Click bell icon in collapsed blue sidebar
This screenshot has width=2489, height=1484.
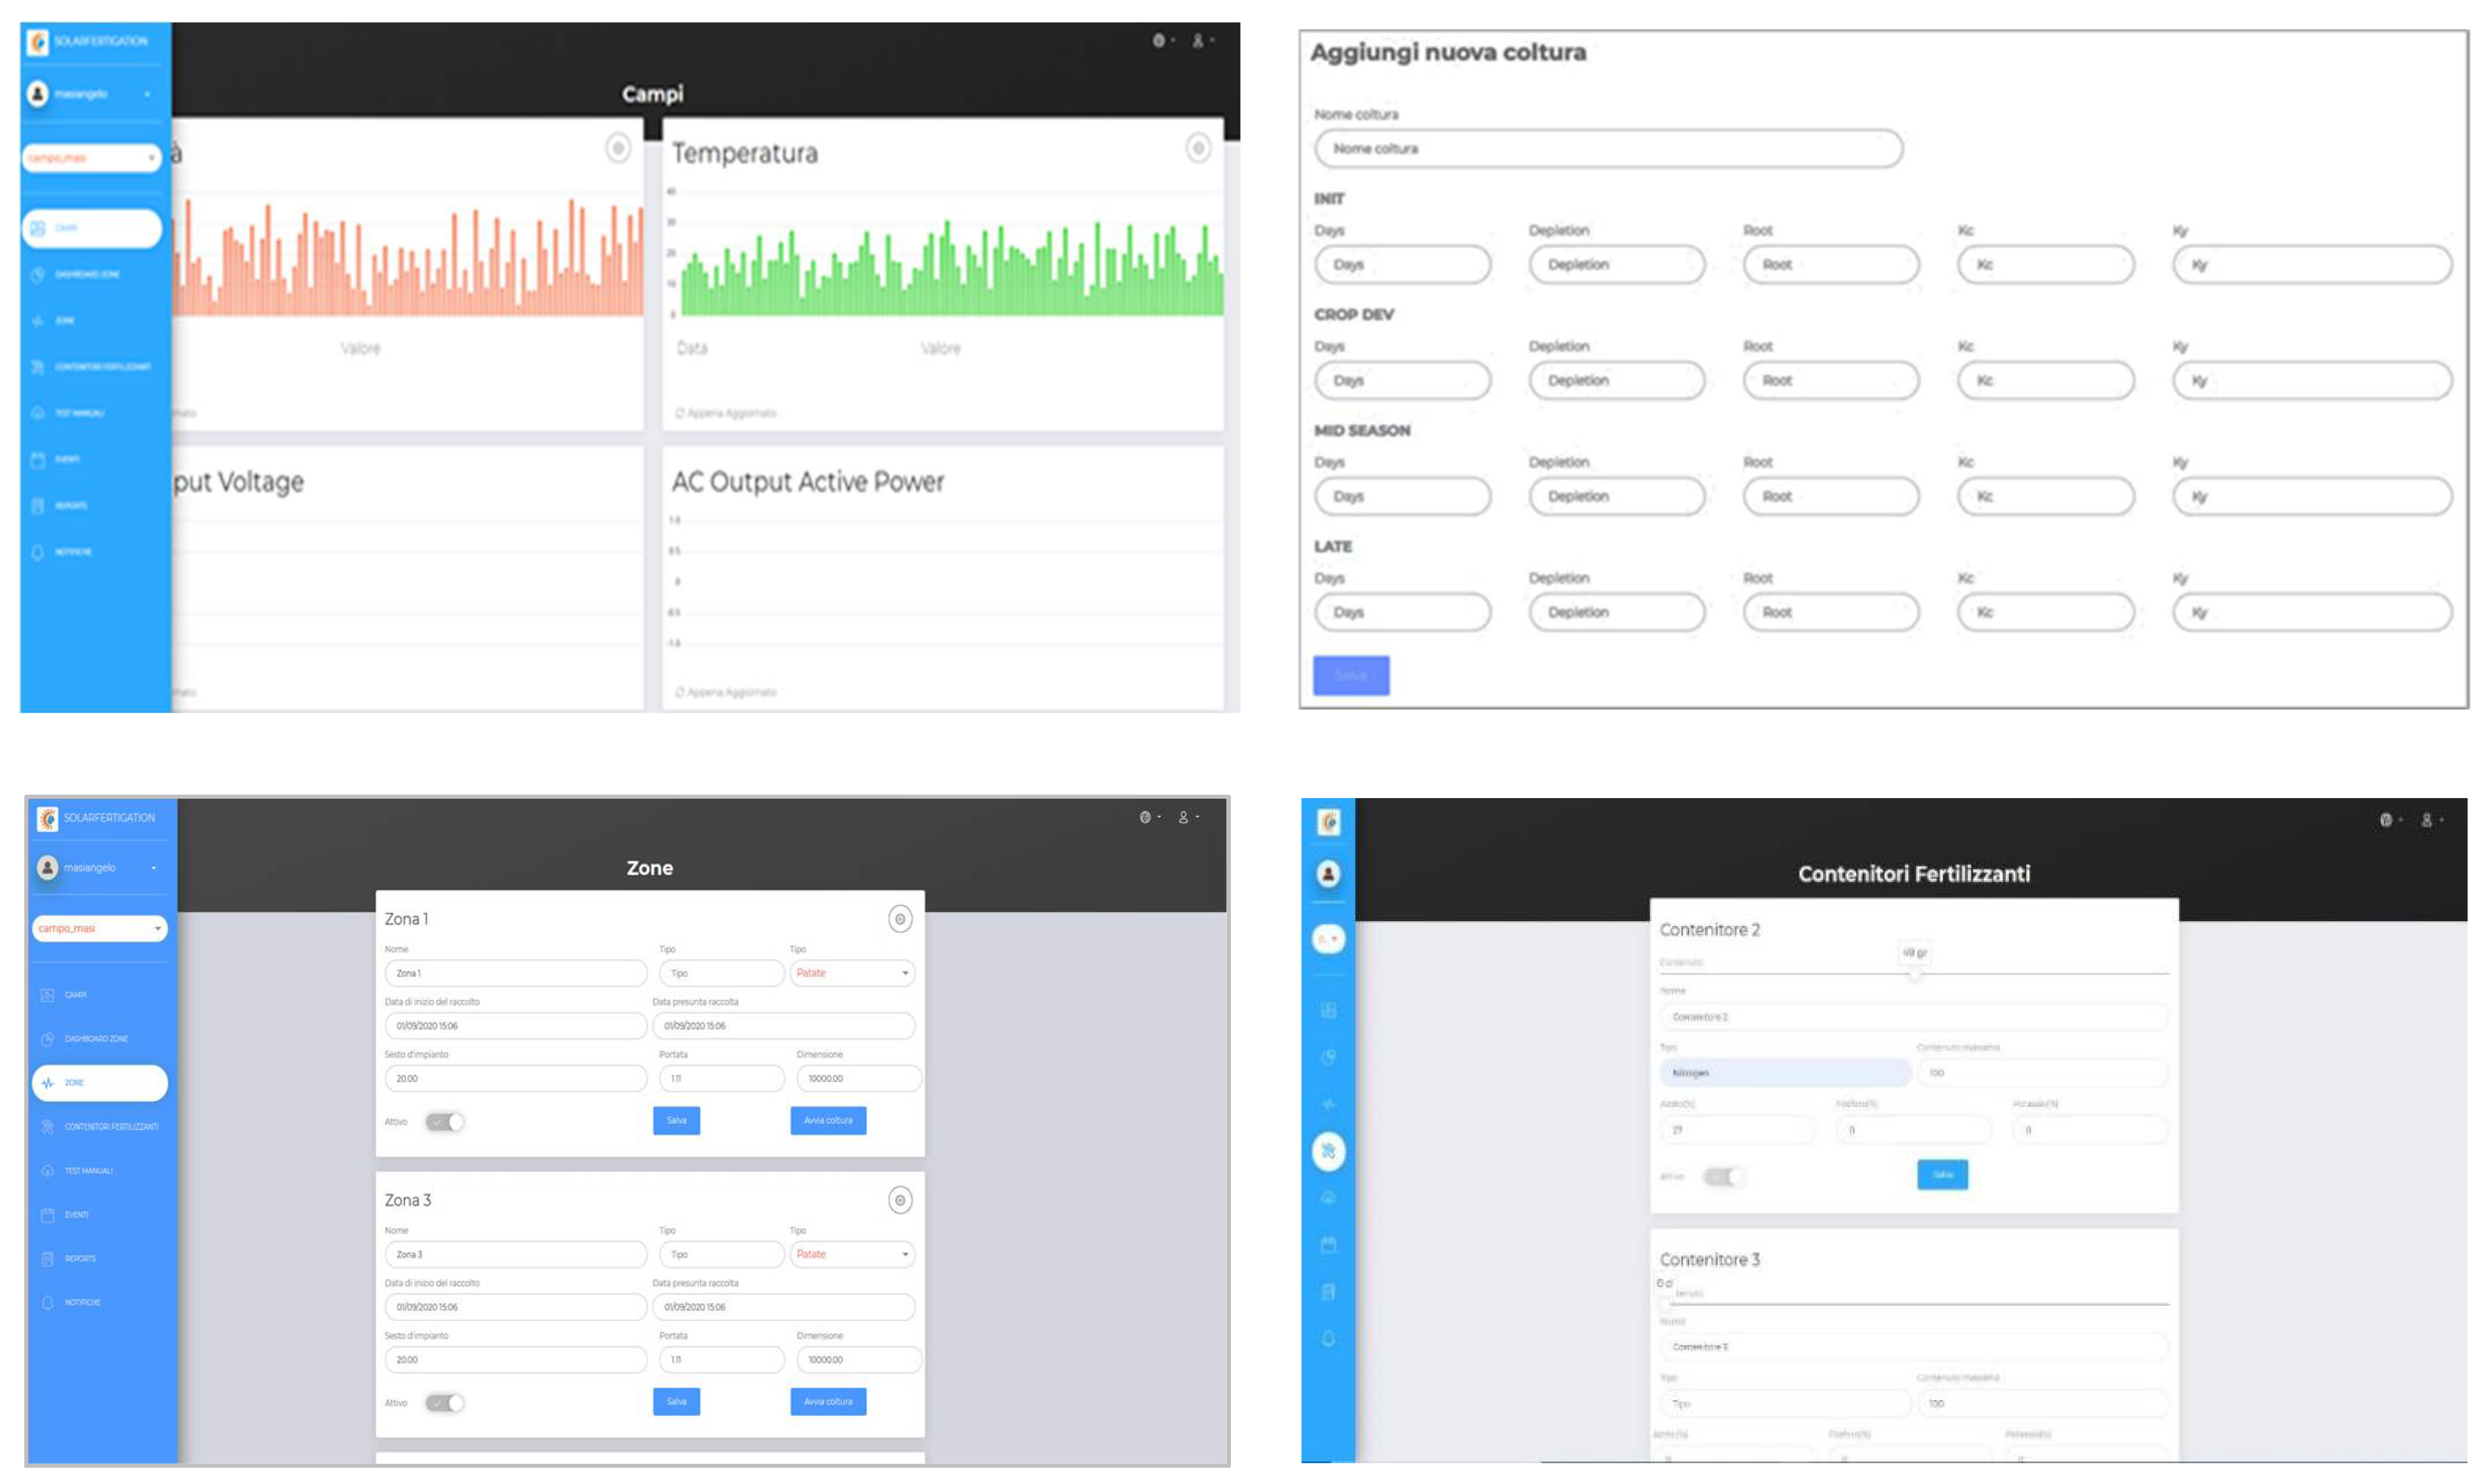point(1328,1339)
